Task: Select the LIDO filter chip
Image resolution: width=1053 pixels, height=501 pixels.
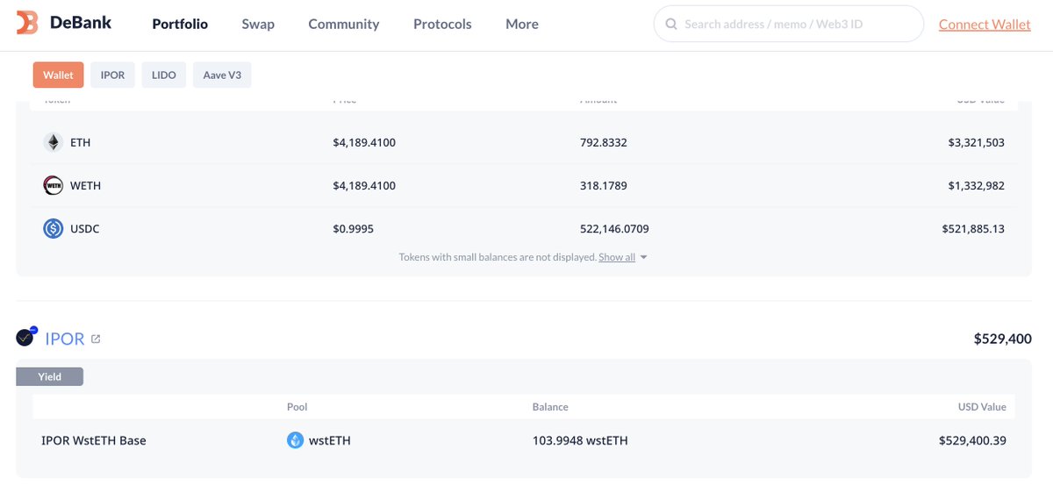Action: click(164, 75)
